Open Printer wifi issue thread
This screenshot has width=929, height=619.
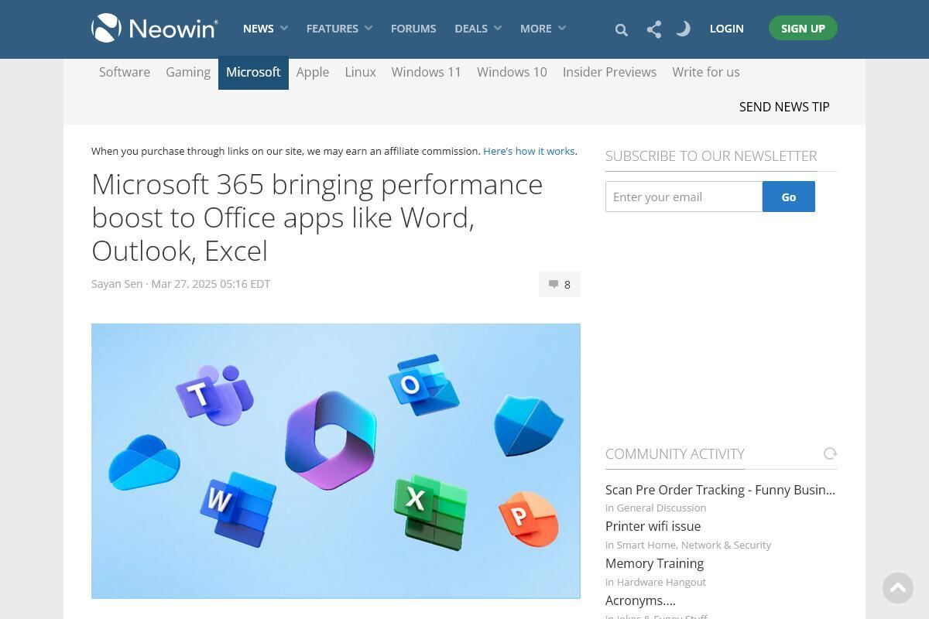pos(653,526)
